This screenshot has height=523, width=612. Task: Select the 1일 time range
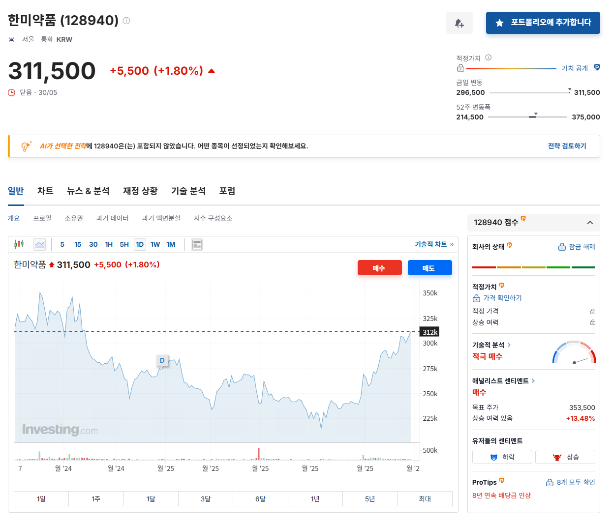(41, 498)
